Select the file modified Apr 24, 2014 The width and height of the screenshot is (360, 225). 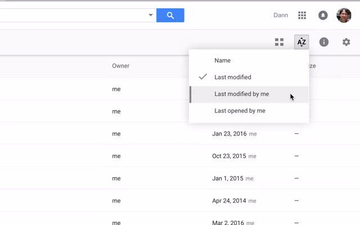point(229,201)
